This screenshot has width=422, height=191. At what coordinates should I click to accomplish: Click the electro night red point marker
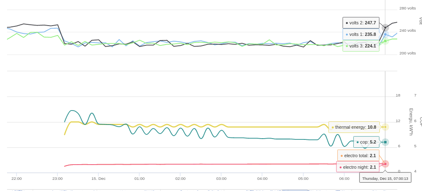(385, 164)
